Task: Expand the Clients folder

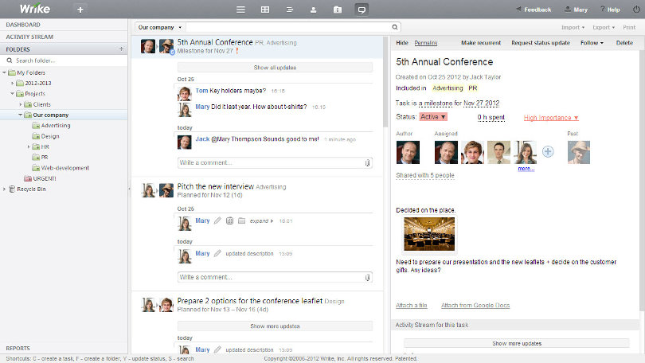Action: pyautogui.click(x=21, y=104)
